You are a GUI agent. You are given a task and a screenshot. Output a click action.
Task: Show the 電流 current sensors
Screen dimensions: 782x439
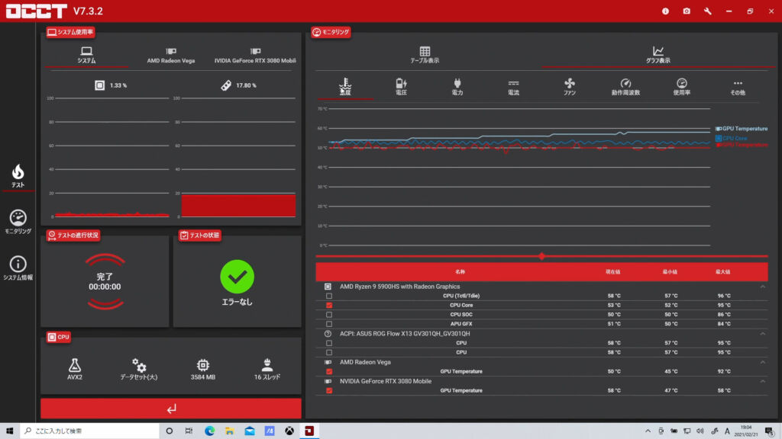pos(513,87)
